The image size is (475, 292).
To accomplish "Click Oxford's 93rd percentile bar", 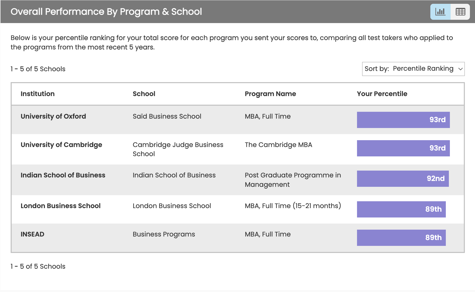I will click(403, 120).
